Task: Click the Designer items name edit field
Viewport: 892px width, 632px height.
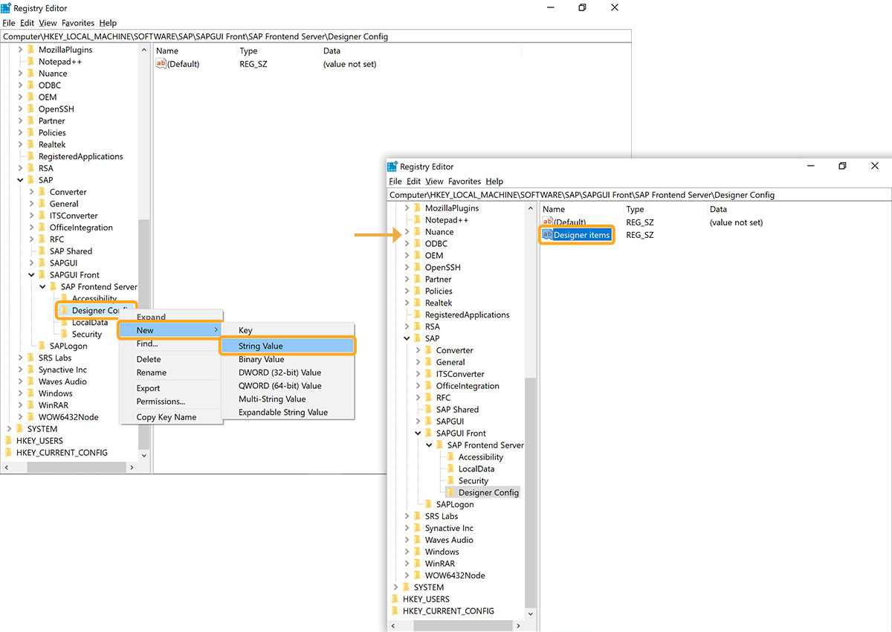Action: pos(582,235)
